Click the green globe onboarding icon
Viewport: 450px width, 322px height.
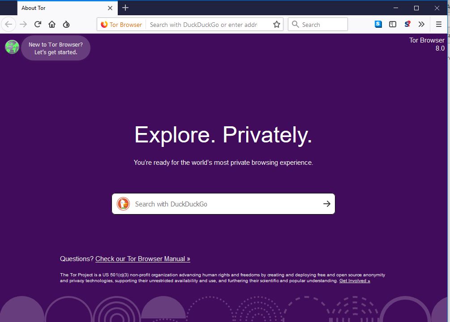point(12,47)
